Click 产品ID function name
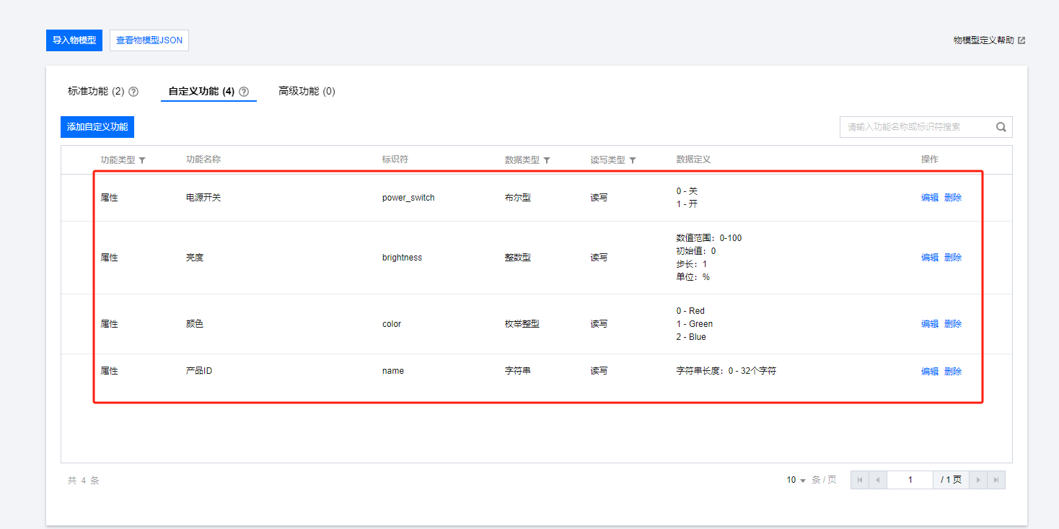This screenshot has width=1059, height=529. tap(199, 371)
